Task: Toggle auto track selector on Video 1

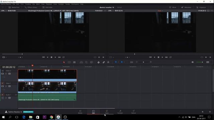Action: pyautogui.click(x=9, y=86)
